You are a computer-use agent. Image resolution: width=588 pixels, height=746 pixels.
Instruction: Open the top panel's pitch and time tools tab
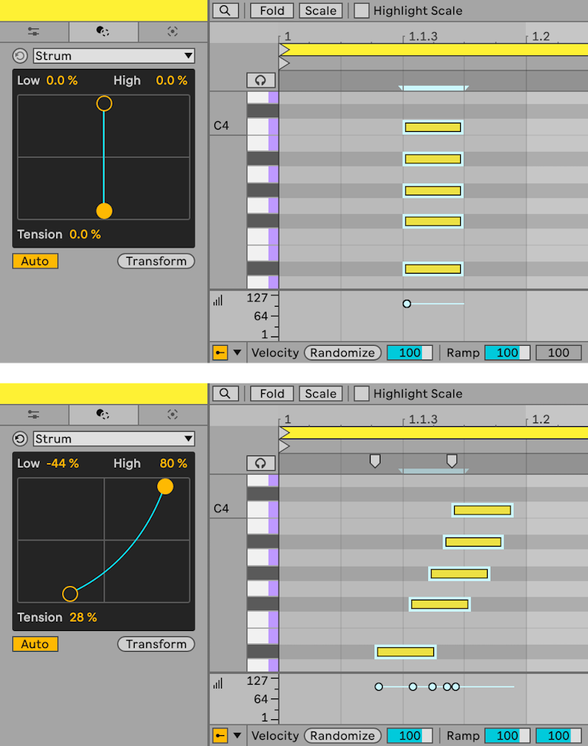click(103, 31)
